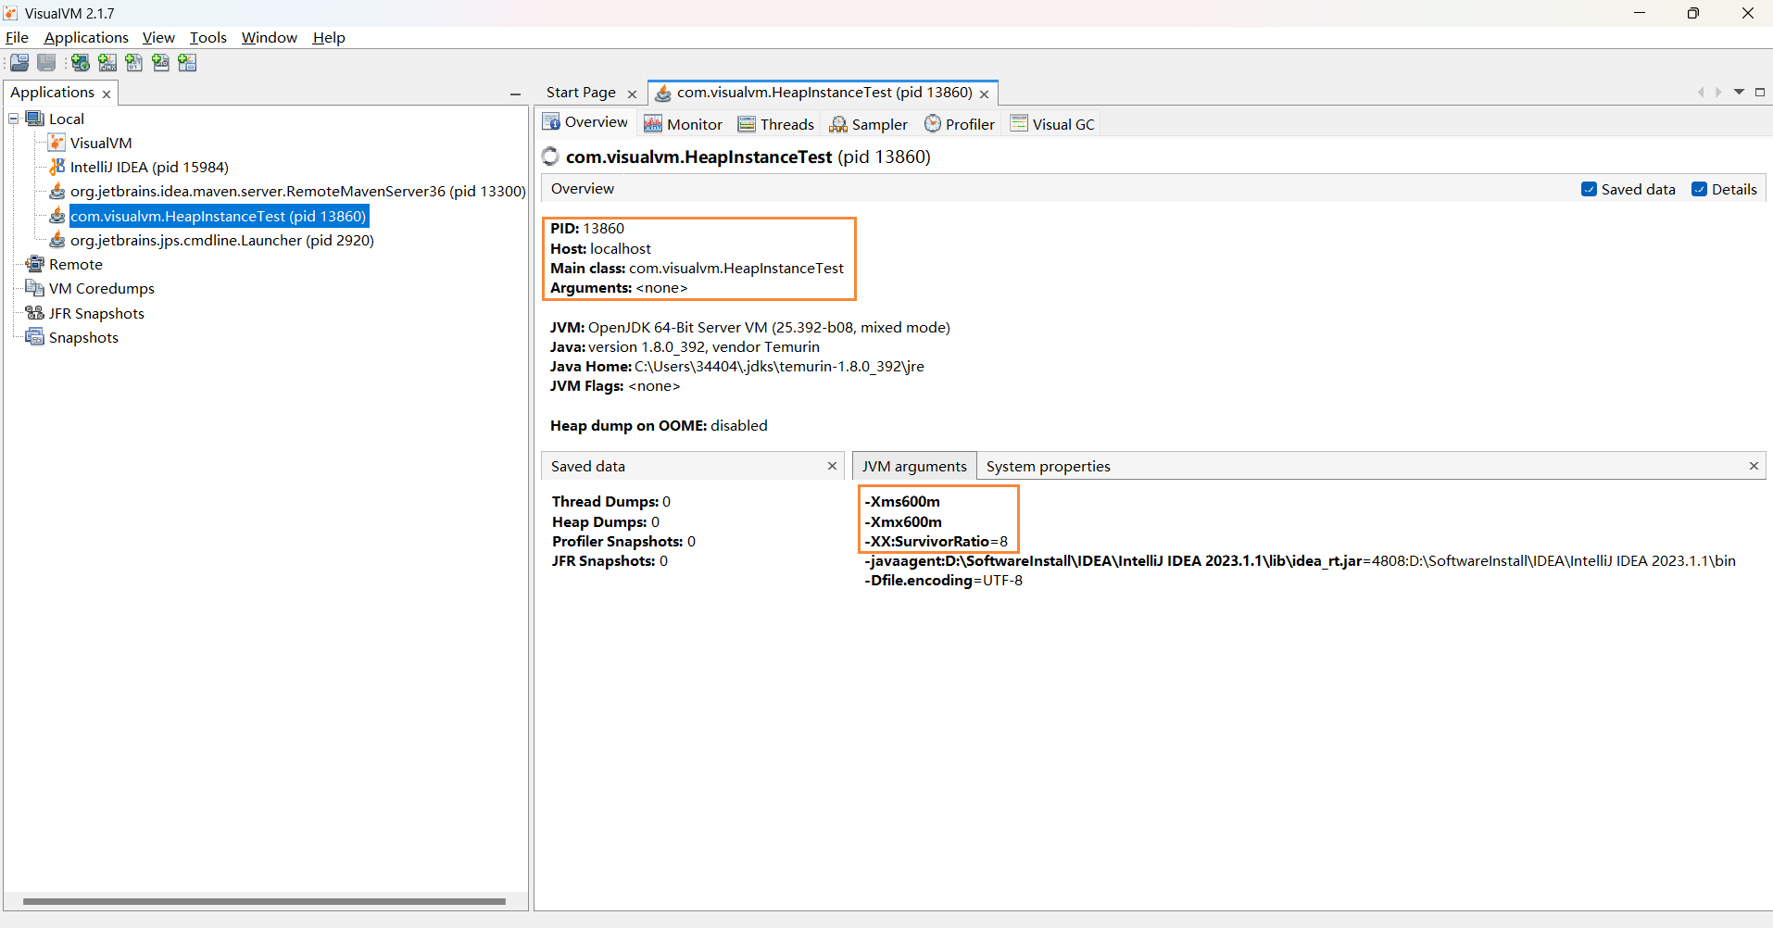Switch to the System properties tab
Image resolution: width=1773 pixels, height=928 pixels.
coord(1049,467)
